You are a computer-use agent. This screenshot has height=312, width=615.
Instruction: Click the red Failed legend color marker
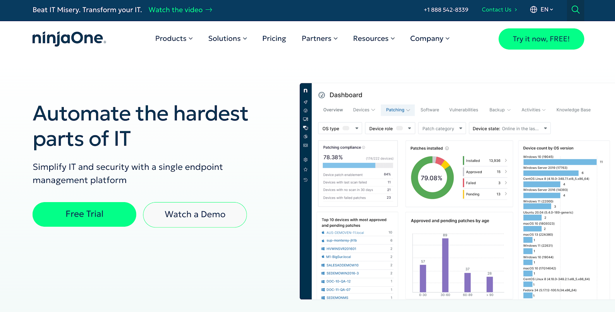click(x=464, y=183)
